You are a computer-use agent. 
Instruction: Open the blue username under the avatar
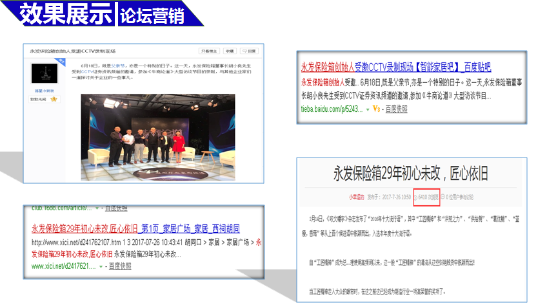pos(45,91)
